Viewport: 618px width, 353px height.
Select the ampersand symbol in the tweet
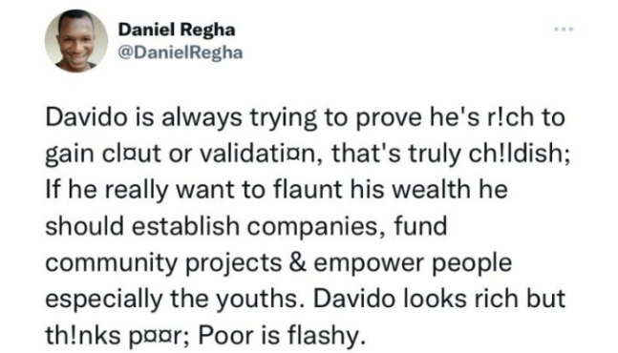tap(298, 263)
